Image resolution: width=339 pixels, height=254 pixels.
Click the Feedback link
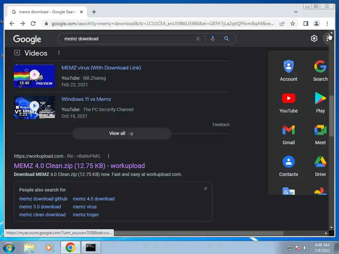221,125
